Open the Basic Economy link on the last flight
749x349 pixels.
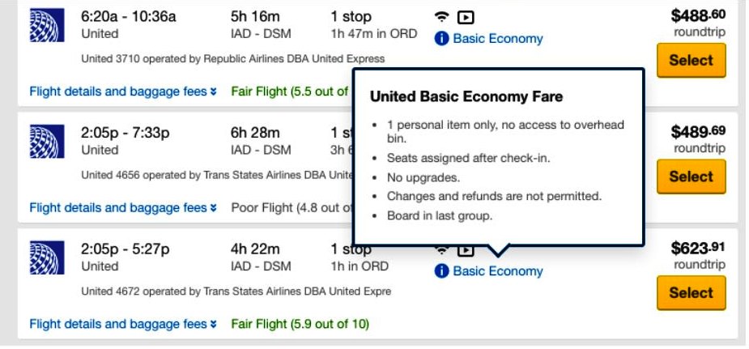(x=498, y=271)
